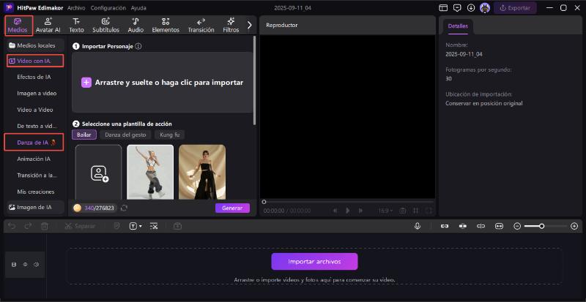Select Transición a la... option

click(37, 175)
